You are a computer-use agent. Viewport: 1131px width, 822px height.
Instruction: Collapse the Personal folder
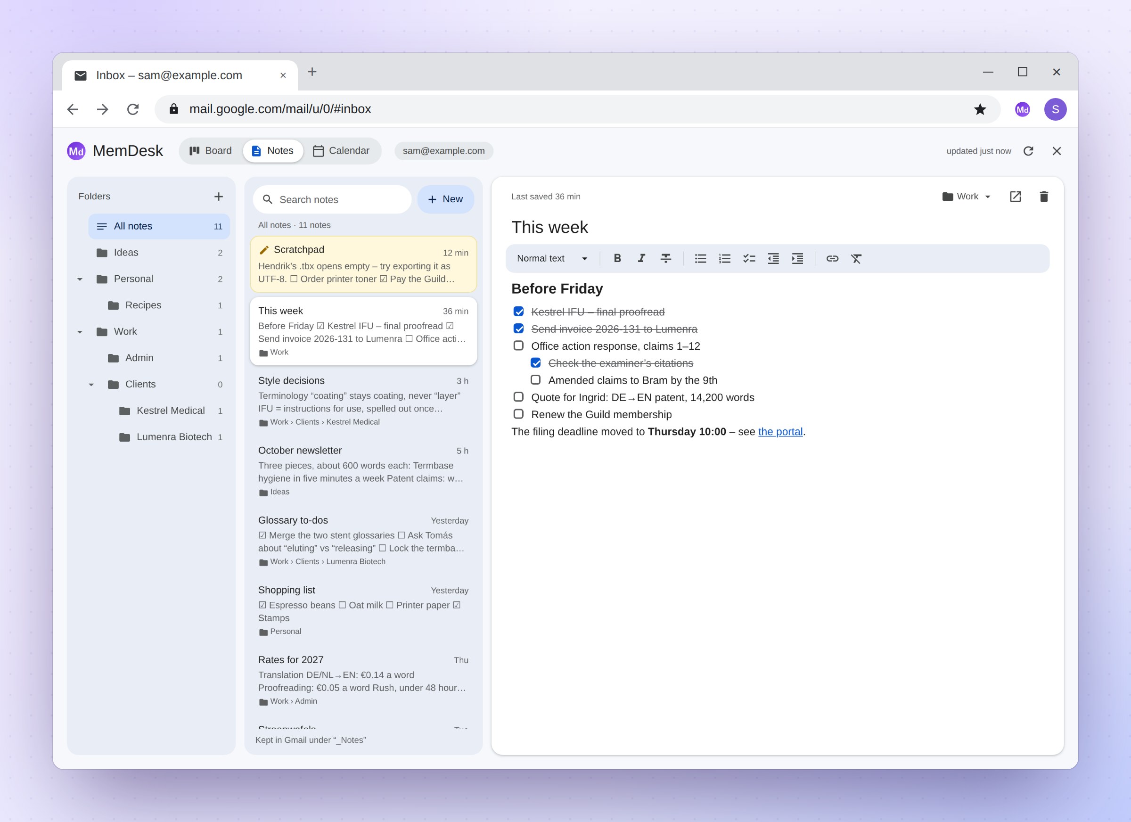(x=80, y=279)
